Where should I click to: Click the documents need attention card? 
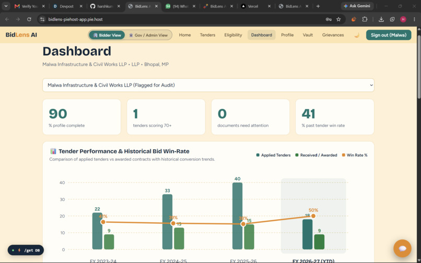(250, 117)
